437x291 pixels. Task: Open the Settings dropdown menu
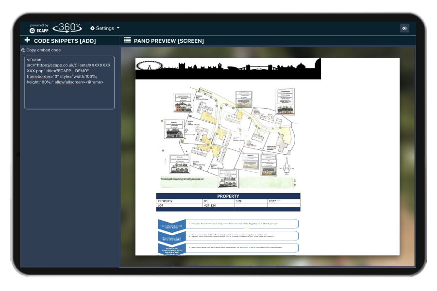click(x=105, y=28)
